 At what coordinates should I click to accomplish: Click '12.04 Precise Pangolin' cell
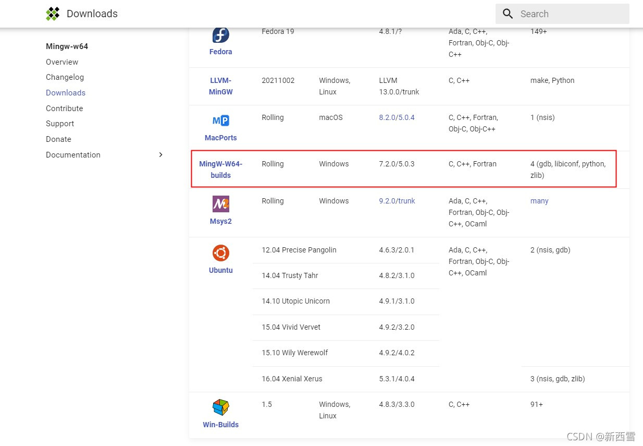coord(299,250)
